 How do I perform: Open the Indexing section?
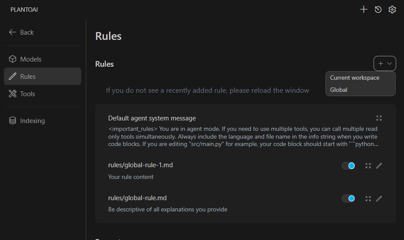(43, 120)
